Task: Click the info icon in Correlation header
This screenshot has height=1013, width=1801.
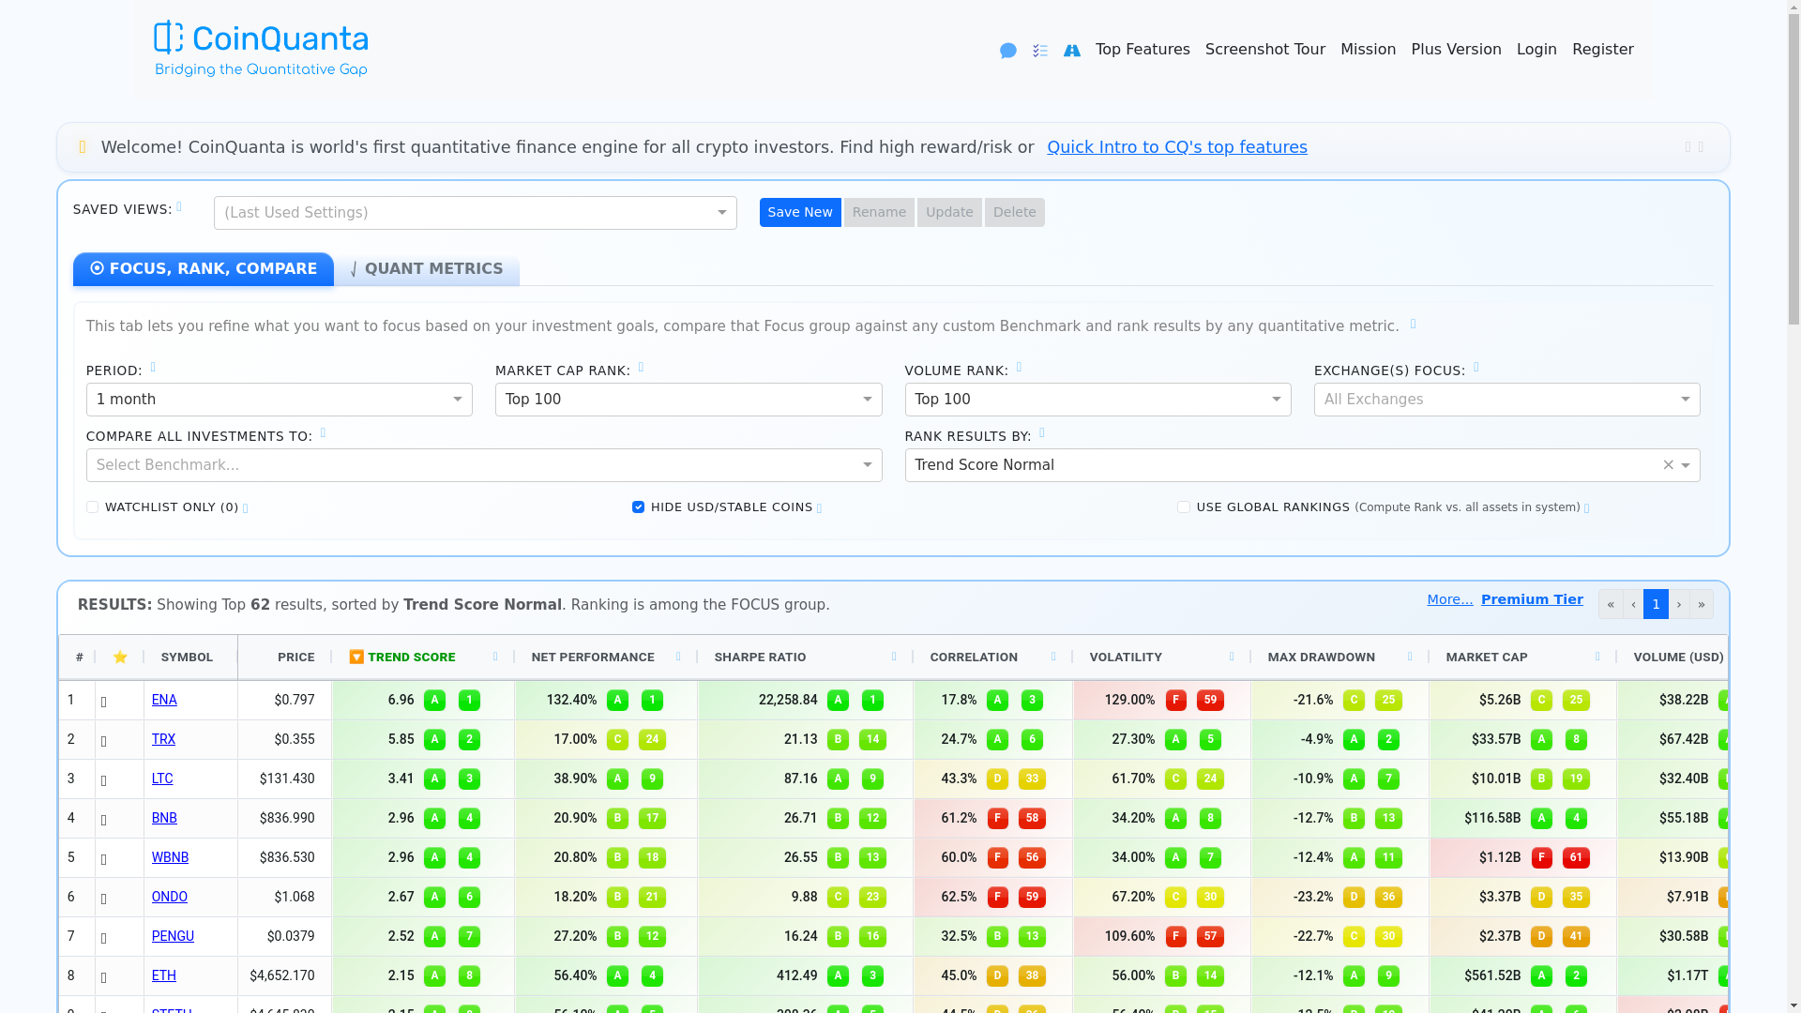Action: pos(1053,658)
